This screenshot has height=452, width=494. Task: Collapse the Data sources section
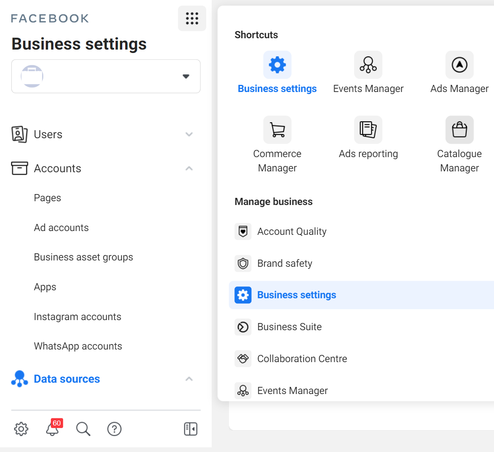coord(189,379)
